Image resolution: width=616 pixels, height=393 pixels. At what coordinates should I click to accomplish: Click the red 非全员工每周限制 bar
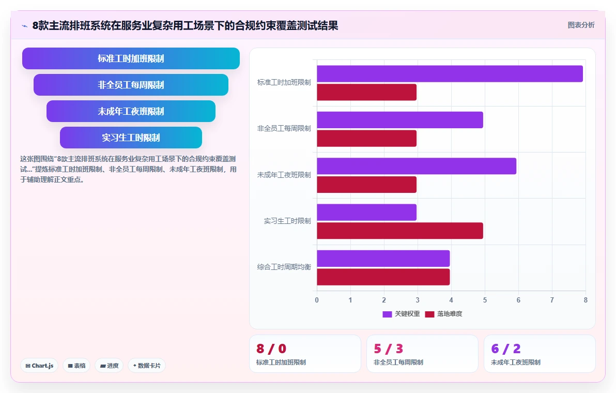[366, 139]
